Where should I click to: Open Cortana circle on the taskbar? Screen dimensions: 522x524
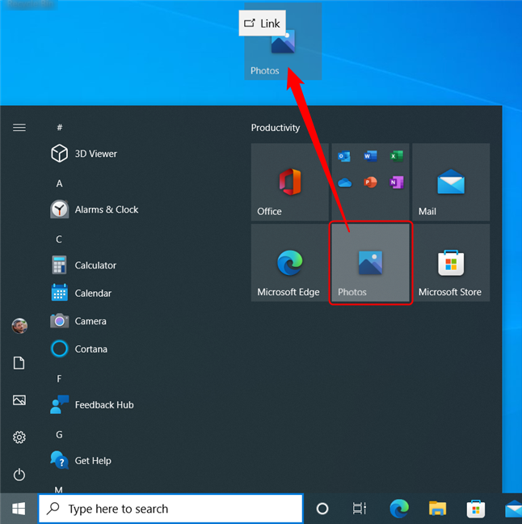click(322, 509)
